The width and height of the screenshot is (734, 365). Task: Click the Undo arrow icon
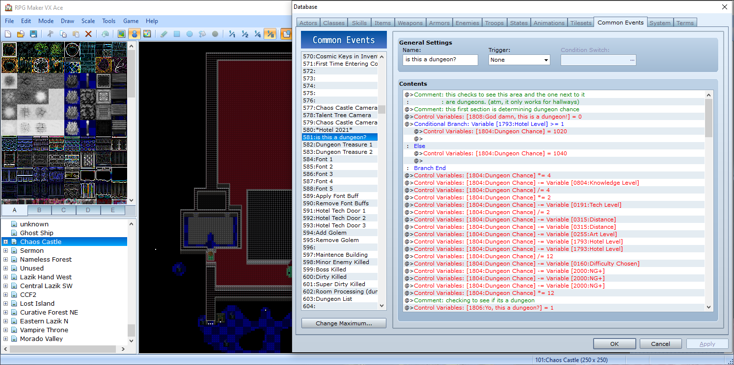click(x=105, y=34)
